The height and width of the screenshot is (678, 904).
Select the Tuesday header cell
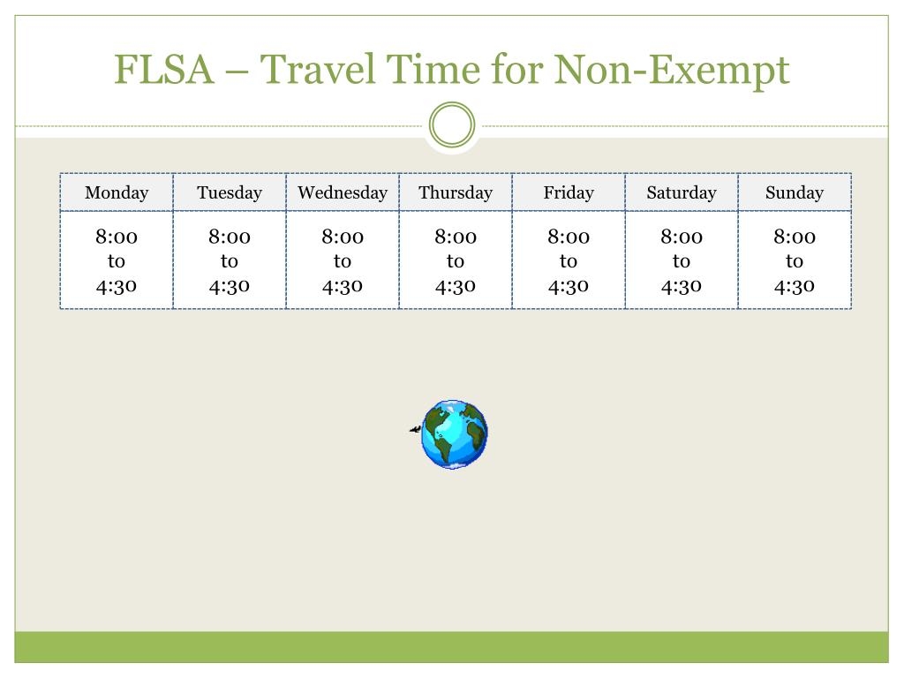230,192
